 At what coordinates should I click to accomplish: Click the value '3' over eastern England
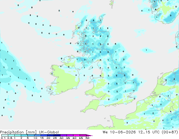tap(125, 75)
